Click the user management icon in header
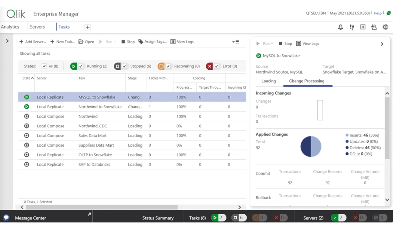393x229 pixels. click(374, 27)
